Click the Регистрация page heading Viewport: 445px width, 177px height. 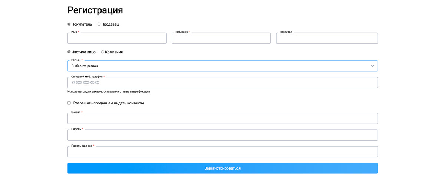(95, 10)
